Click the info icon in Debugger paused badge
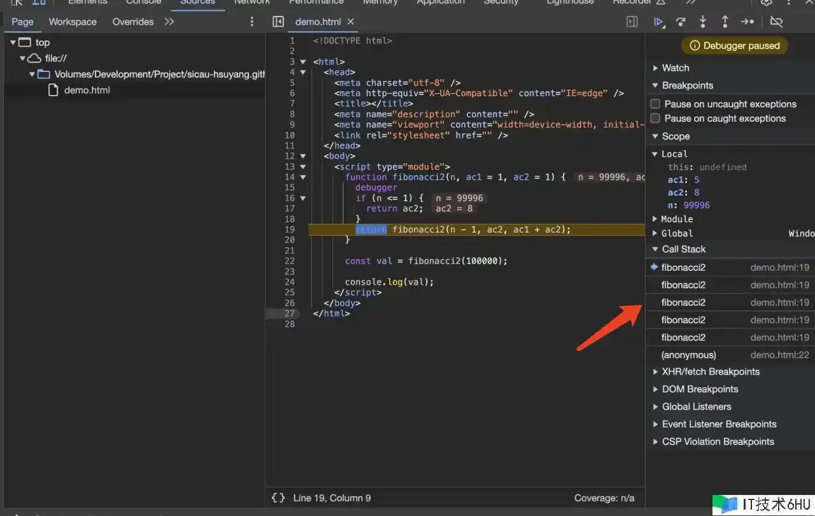815x516 pixels. tap(695, 46)
